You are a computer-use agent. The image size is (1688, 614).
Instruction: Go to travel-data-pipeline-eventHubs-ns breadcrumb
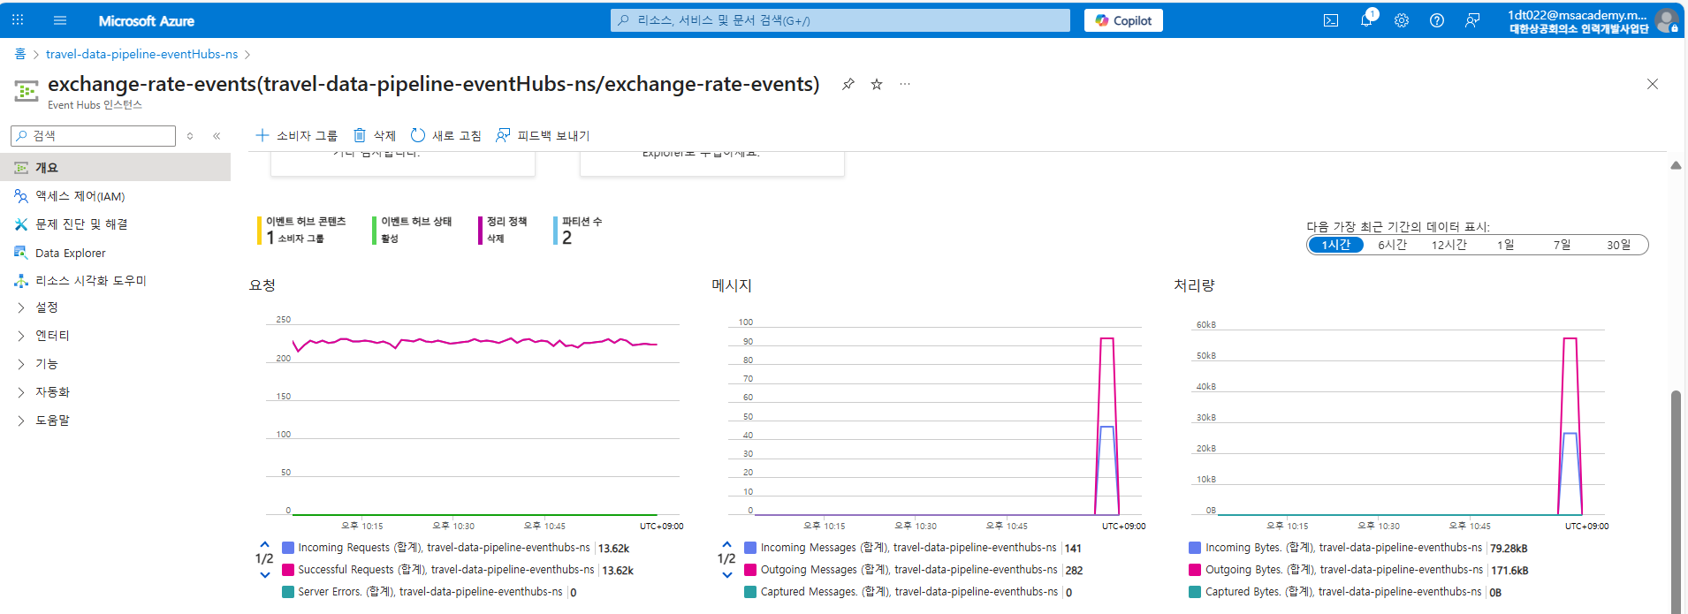coord(141,54)
